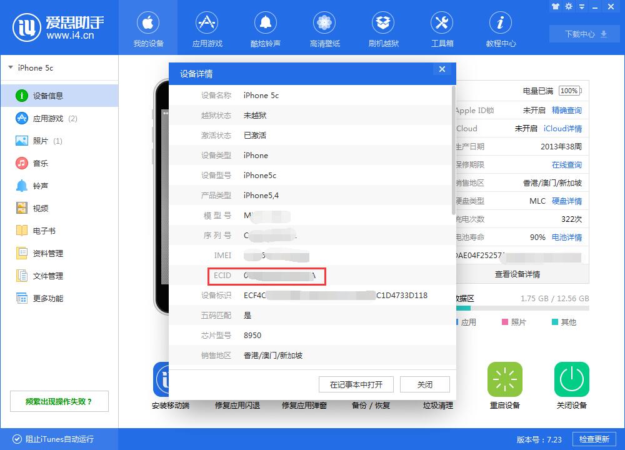The height and width of the screenshot is (450, 625).
Task: Collapse the iPhone 5c device entry
Action: pyautogui.click(x=11, y=67)
